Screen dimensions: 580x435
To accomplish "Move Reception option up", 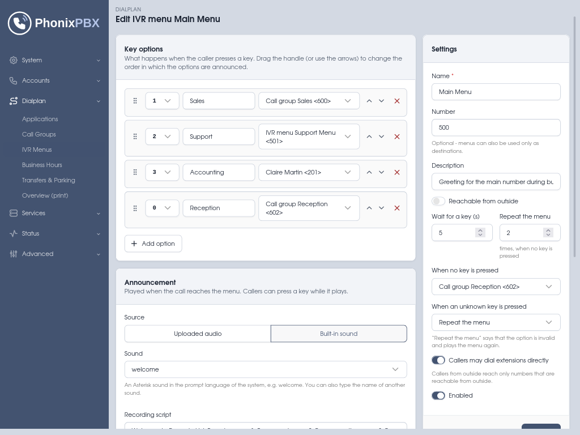I will [x=369, y=208].
